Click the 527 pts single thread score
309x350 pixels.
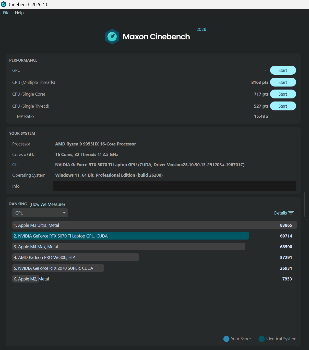coord(261,106)
